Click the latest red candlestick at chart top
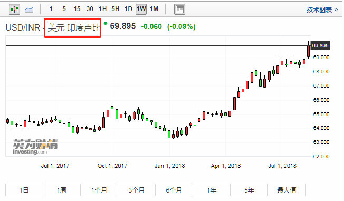Image resolution: width=344 pixels, height=201 pixels. tap(309, 51)
